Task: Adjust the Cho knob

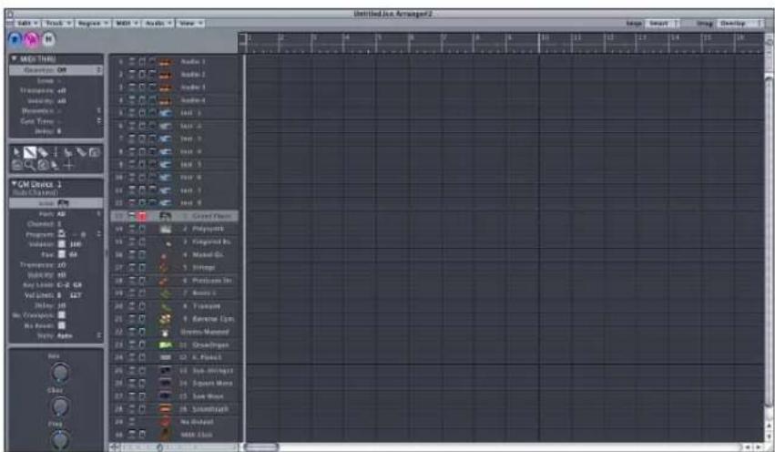Action: click(60, 406)
